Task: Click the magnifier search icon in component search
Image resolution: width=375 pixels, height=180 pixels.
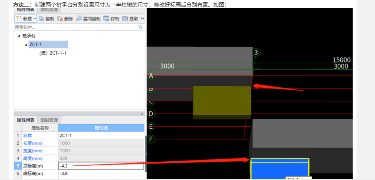Action: (140, 27)
